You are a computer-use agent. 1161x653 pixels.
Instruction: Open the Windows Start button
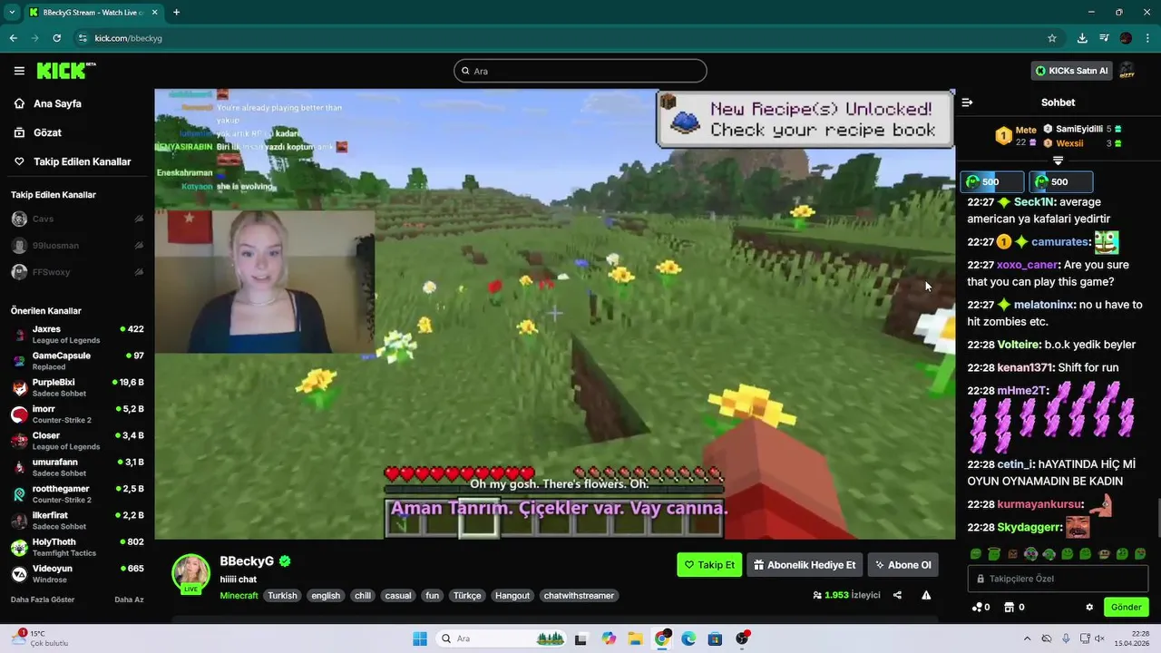(420, 638)
